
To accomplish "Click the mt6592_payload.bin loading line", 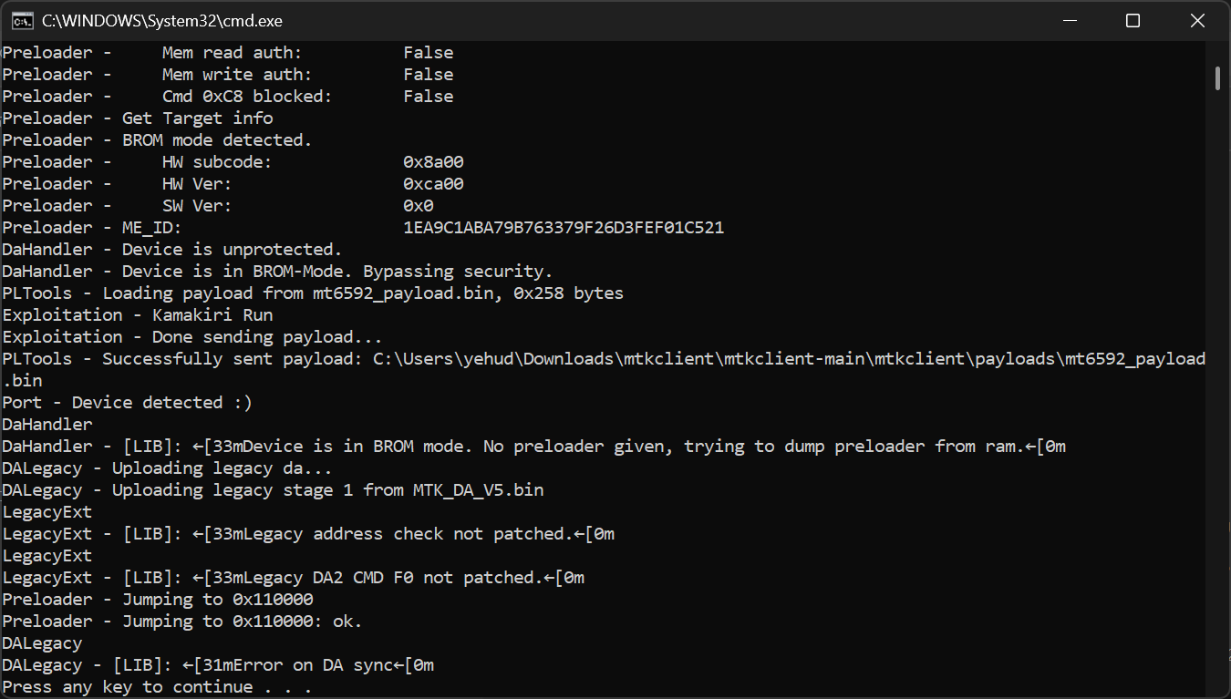I will [313, 293].
